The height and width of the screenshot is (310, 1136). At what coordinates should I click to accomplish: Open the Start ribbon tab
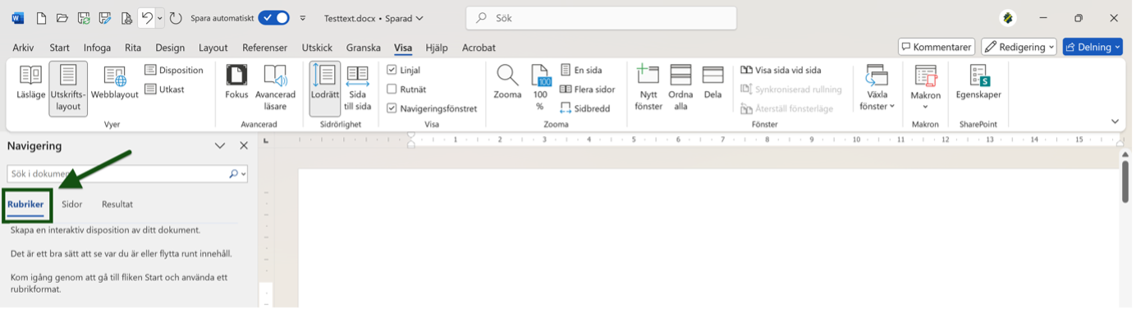pos(59,48)
